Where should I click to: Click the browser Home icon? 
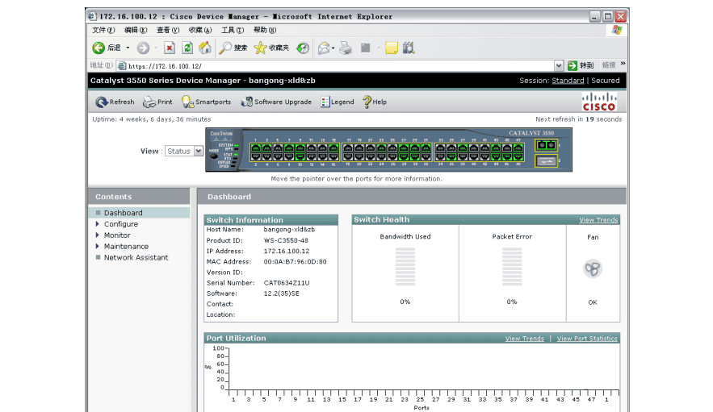tap(205, 48)
